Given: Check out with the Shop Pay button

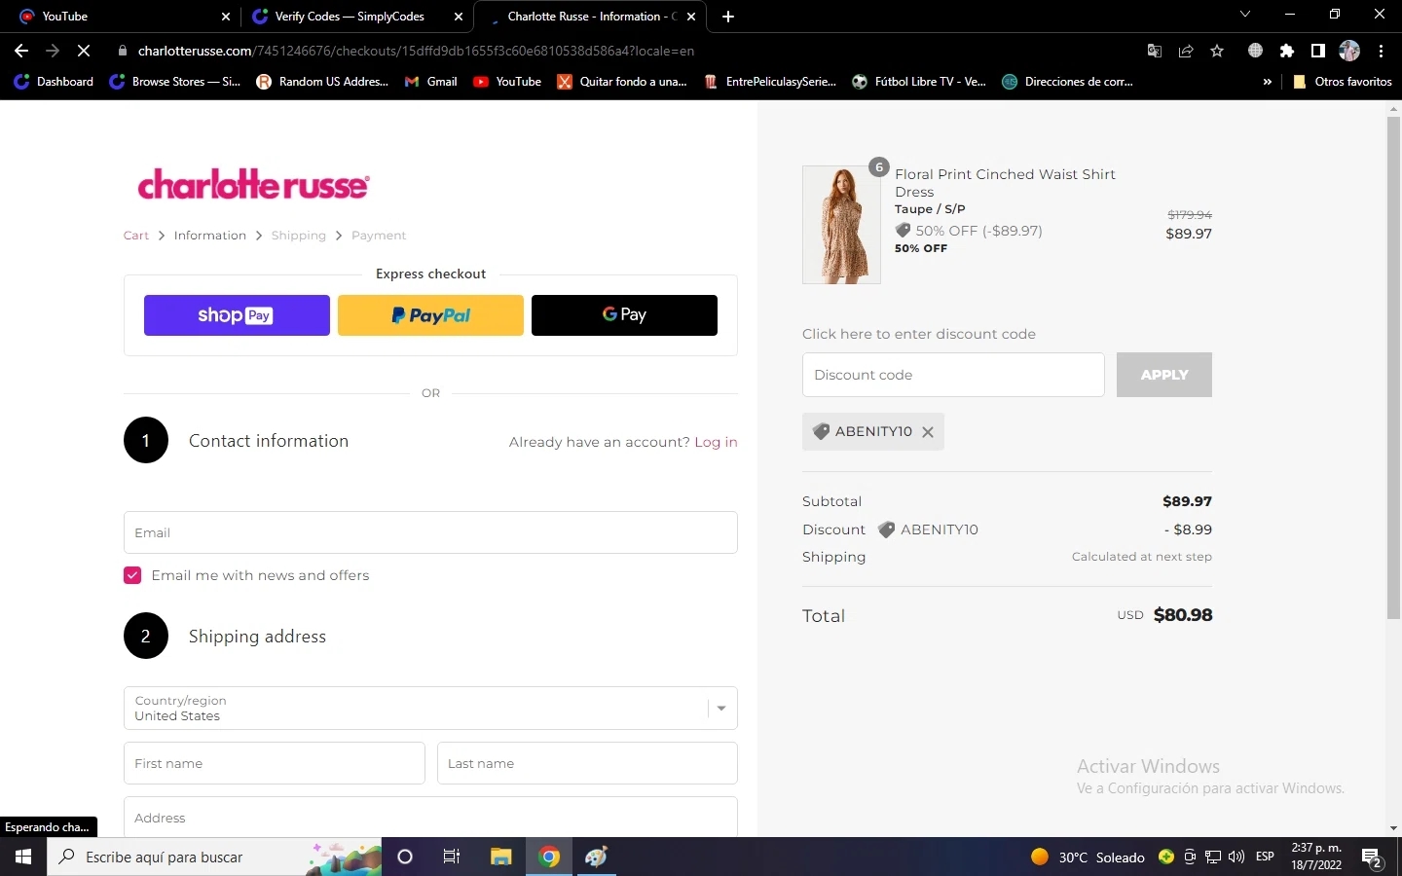Looking at the screenshot, I should pos(237,315).
